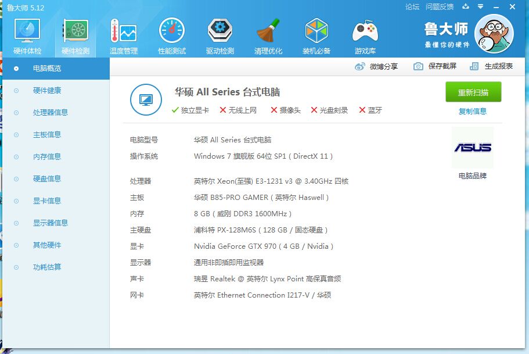Screen dimensions: 529x354
Task: Click the 微博分享 text label
Action: pyautogui.click(x=384, y=66)
